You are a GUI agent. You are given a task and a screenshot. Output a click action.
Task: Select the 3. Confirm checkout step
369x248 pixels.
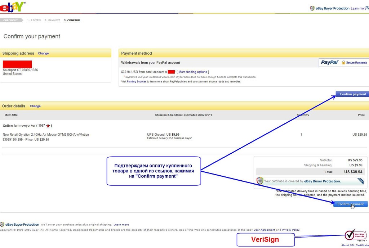pyautogui.click(x=72, y=21)
